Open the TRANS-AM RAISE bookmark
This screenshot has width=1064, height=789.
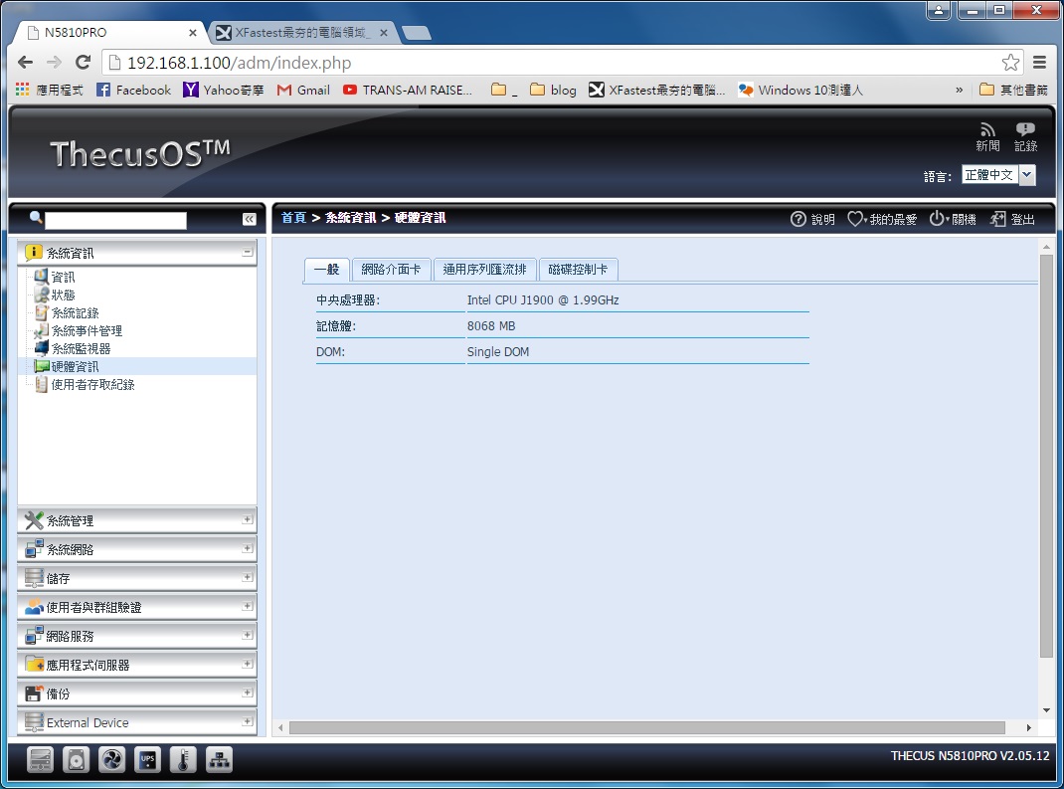[407, 90]
